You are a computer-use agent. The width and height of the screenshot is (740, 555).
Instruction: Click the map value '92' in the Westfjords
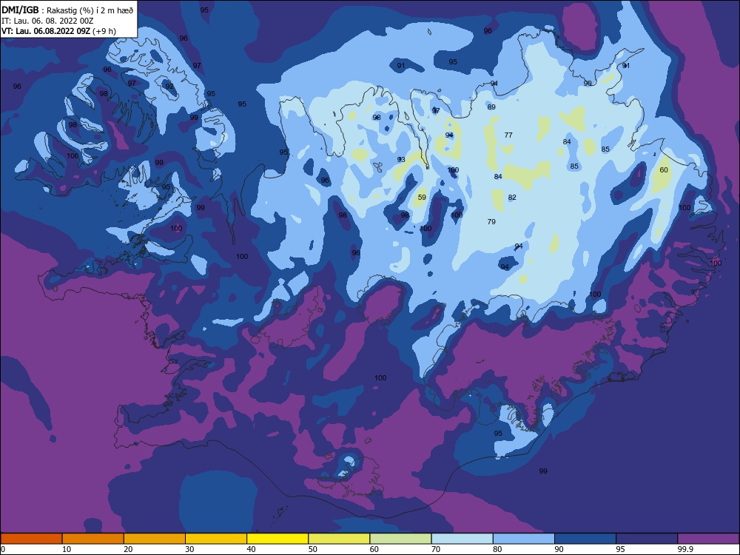[x=169, y=87]
